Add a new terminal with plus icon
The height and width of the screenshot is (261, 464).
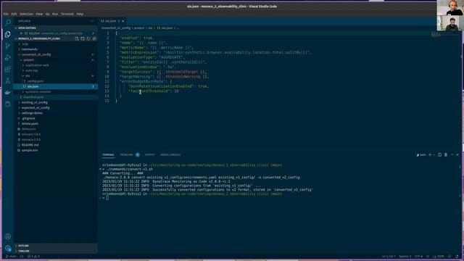coord(430,154)
